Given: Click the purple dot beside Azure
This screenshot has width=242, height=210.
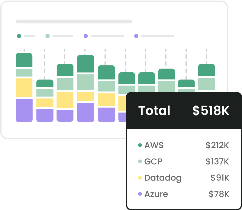Looking at the screenshot, I should tap(140, 194).
